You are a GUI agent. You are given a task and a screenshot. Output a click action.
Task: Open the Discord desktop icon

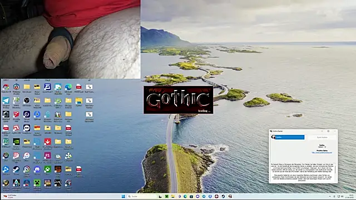pyautogui.click(x=37, y=169)
